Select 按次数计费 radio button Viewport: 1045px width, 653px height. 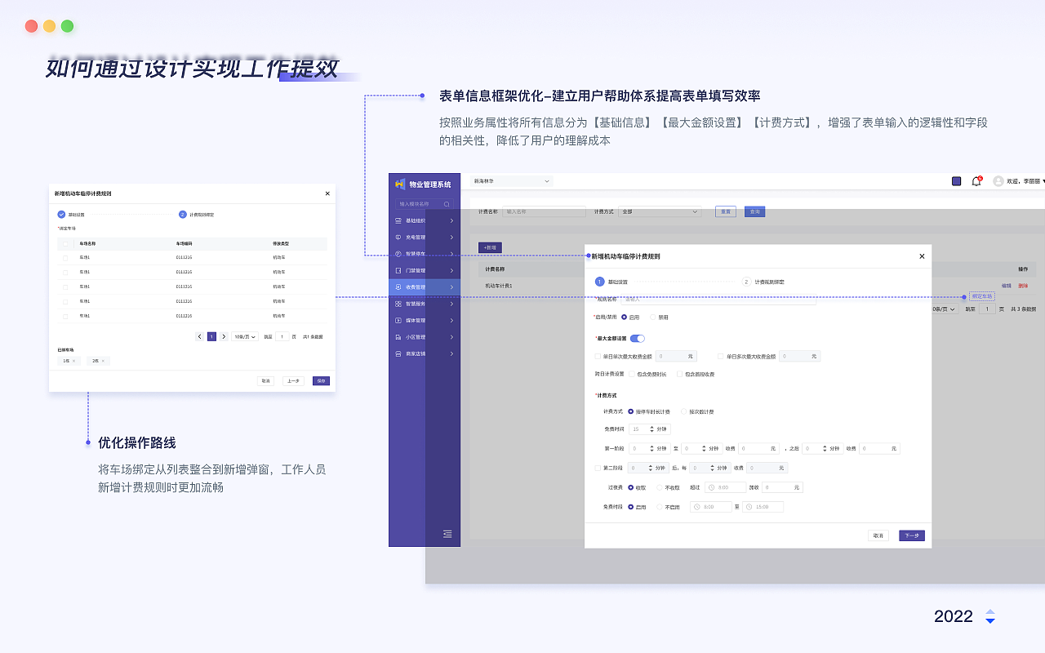pyautogui.click(x=683, y=411)
